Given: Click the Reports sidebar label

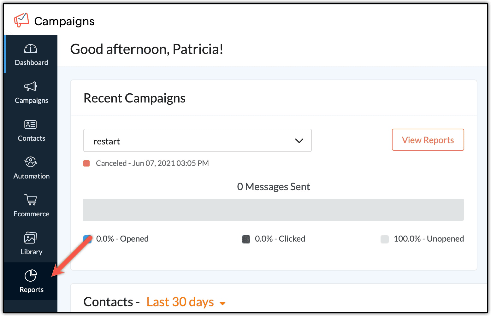Looking at the screenshot, I should [x=32, y=290].
